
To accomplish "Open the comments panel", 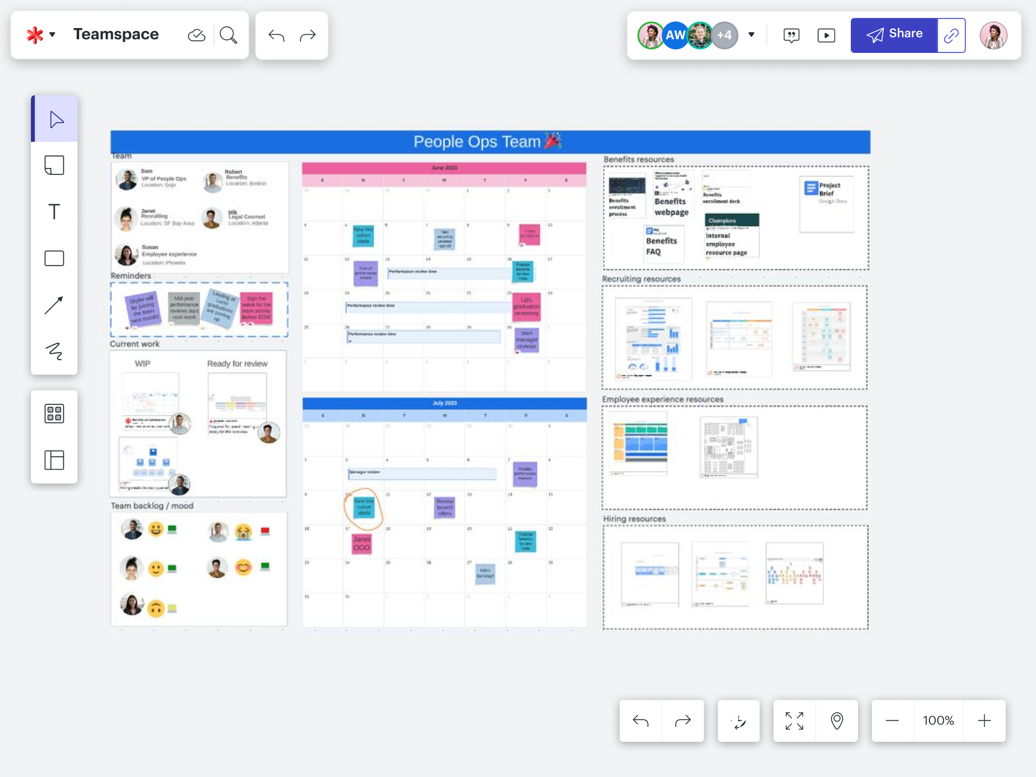I will coord(791,36).
